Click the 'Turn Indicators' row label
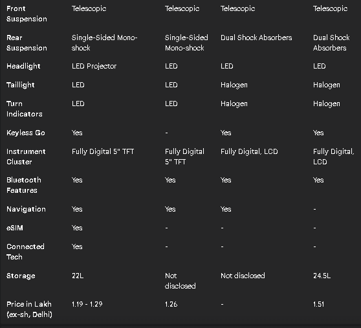361x328 pixels. tap(25, 109)
